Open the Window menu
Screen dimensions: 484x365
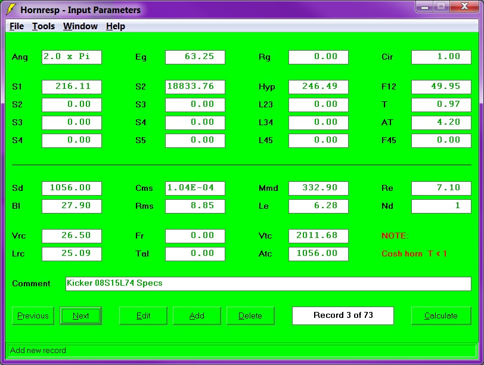(x=80, y=26)
